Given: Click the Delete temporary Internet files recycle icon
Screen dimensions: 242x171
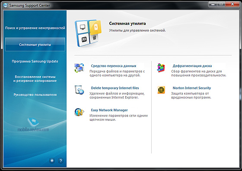Looking at the screenshot, I should [x=79, y=90].
